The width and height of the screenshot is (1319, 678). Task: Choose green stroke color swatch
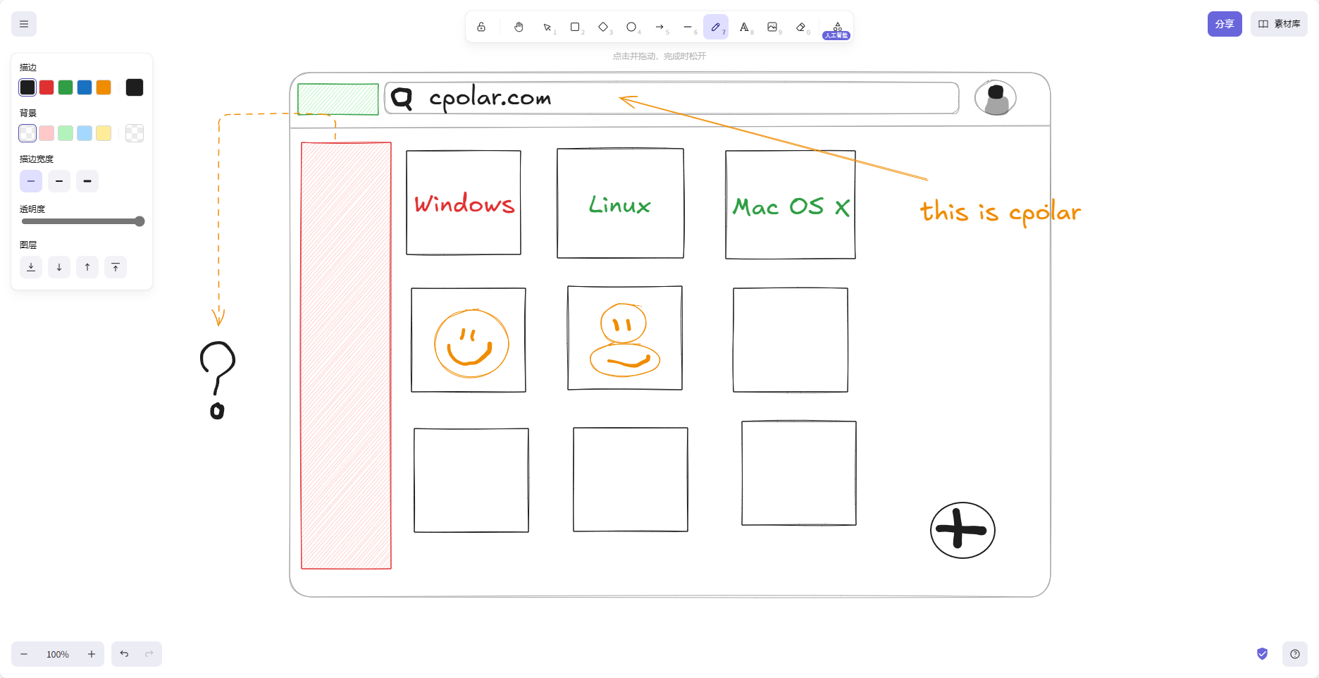pos(66,87)
